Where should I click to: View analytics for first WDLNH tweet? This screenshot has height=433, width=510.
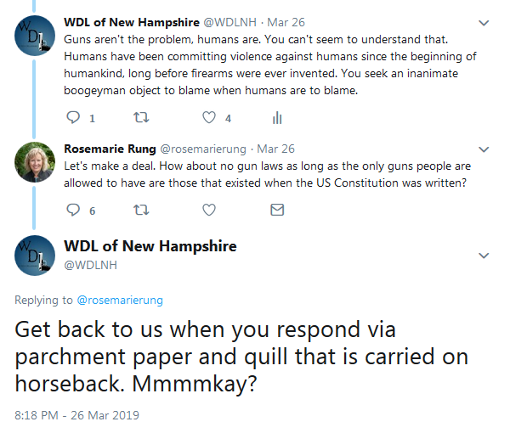click(x=276, y=118)
